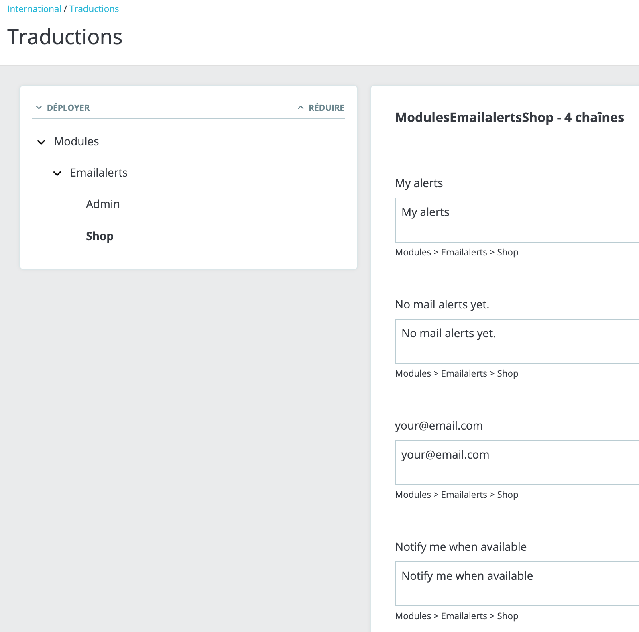The height and width of the screenshot is (632, 639).
Task: Click the ModulesEmailalertsShop heading
Action: point(509,117)
